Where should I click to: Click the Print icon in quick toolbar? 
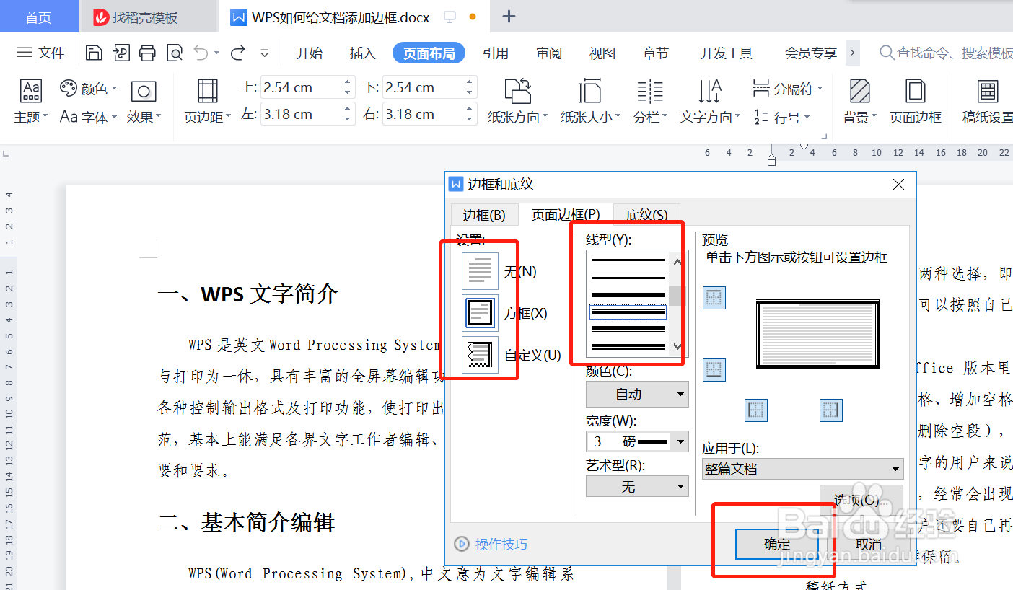click(x=147, y=53)
